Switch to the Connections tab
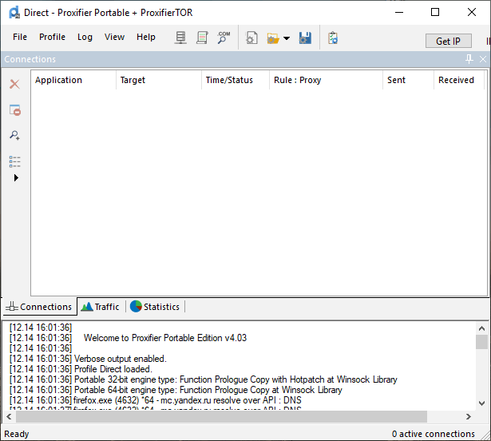 (x=39, y=307)
